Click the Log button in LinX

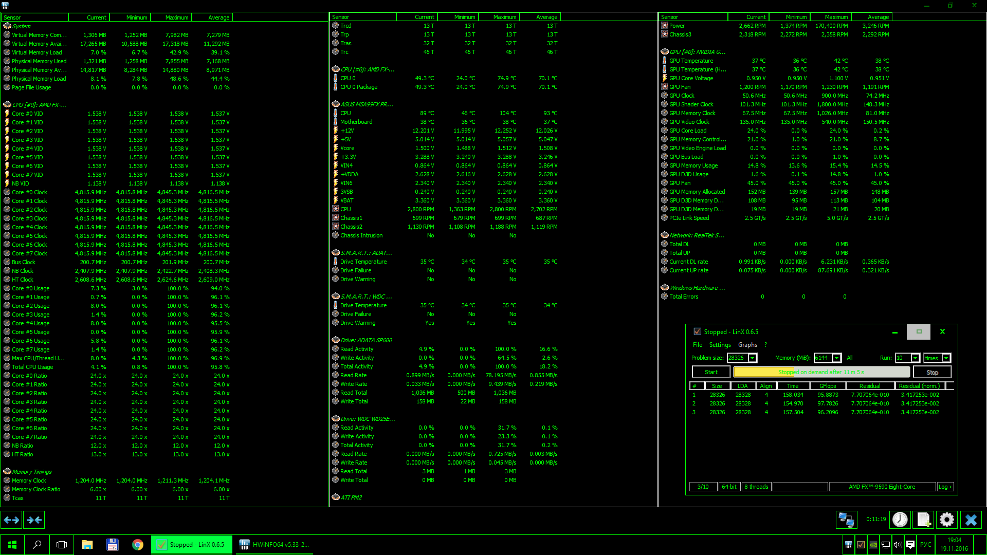(945, 487)
